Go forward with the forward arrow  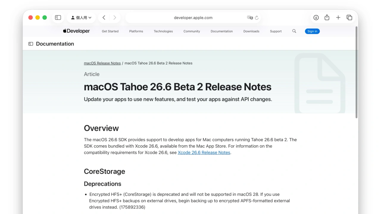point(115,18)
